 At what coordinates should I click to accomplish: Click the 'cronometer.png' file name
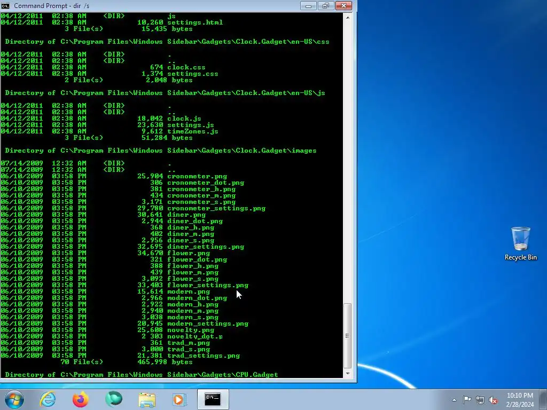pyautogui.click(x=197, y=176)
